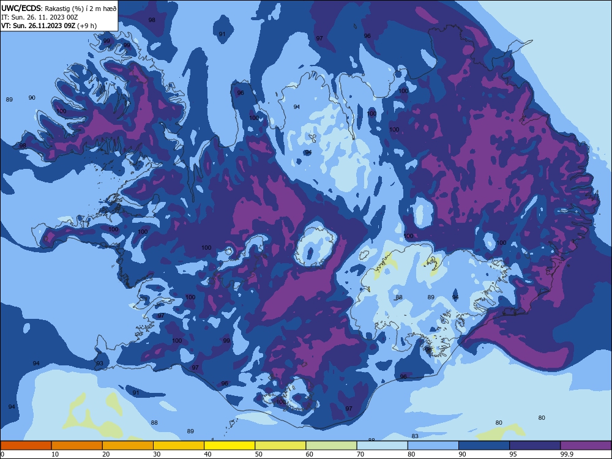612x459 pixels.
Task: Select the purple above-99.9 legend swatch
Action: (x=586, y=446)
